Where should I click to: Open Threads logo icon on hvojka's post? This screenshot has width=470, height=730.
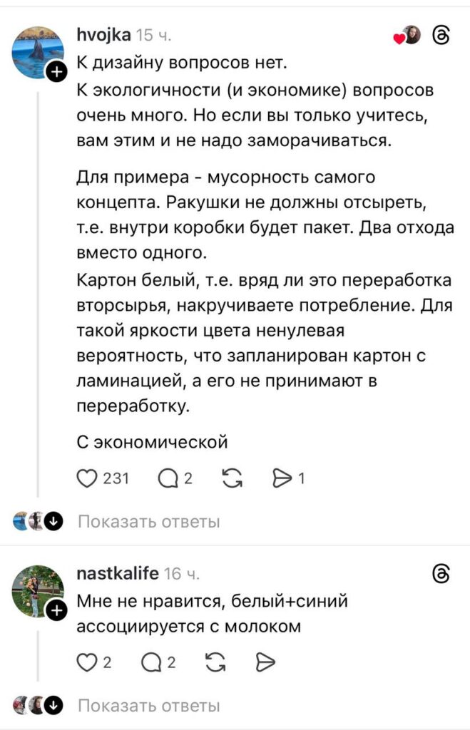coord(442,35)
